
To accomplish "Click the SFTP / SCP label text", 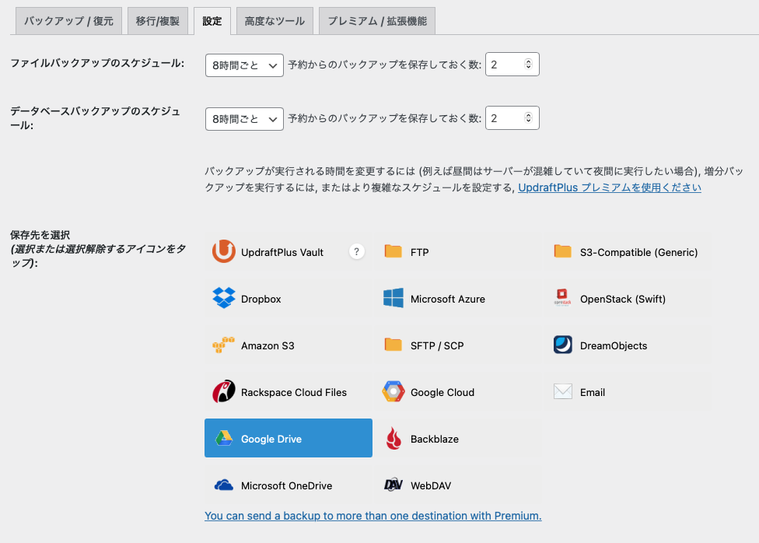I will (x=437, y=345).
